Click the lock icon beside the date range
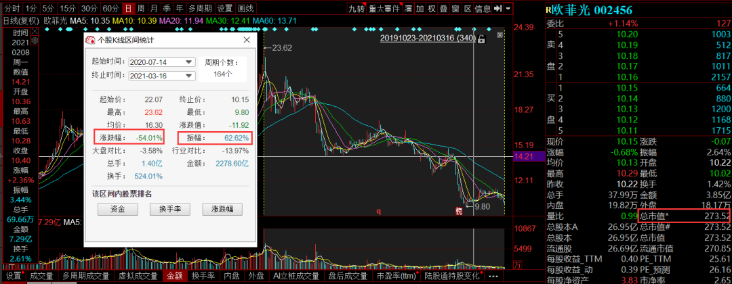The image size is (732, 284). [x=482, y=39]
